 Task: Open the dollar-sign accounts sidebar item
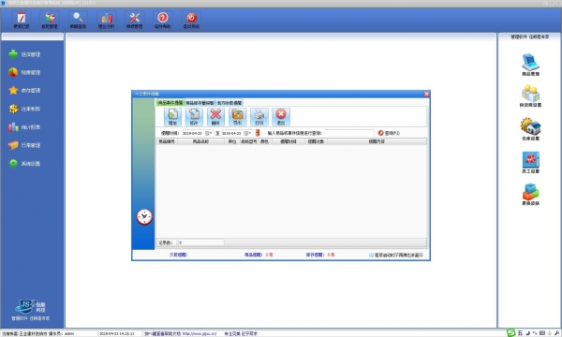(x=24, y=109)
